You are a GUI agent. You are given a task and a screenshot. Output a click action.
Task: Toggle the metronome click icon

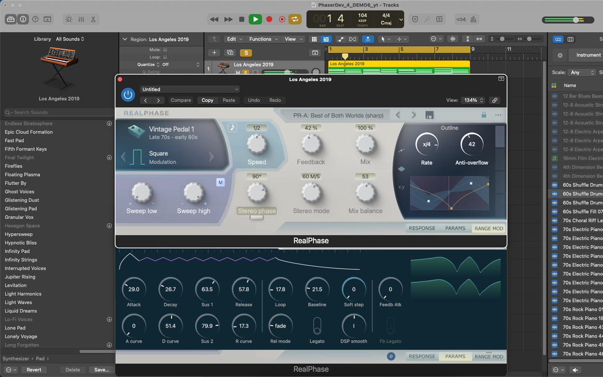pyautogui.click(x=473, y=19)
